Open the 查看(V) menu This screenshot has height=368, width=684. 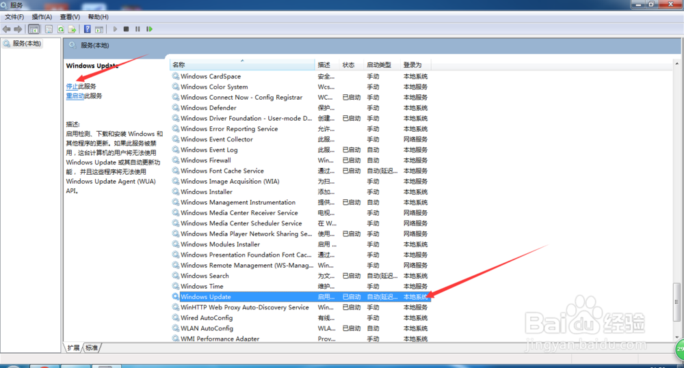70,17
